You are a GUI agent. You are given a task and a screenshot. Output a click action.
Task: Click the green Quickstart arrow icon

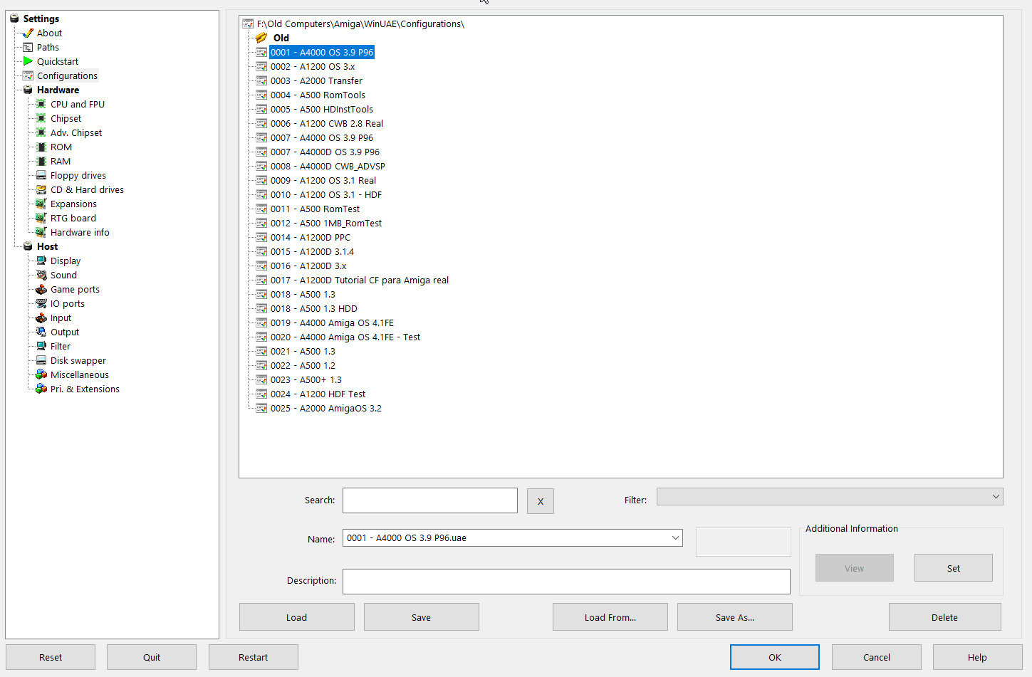28,61
